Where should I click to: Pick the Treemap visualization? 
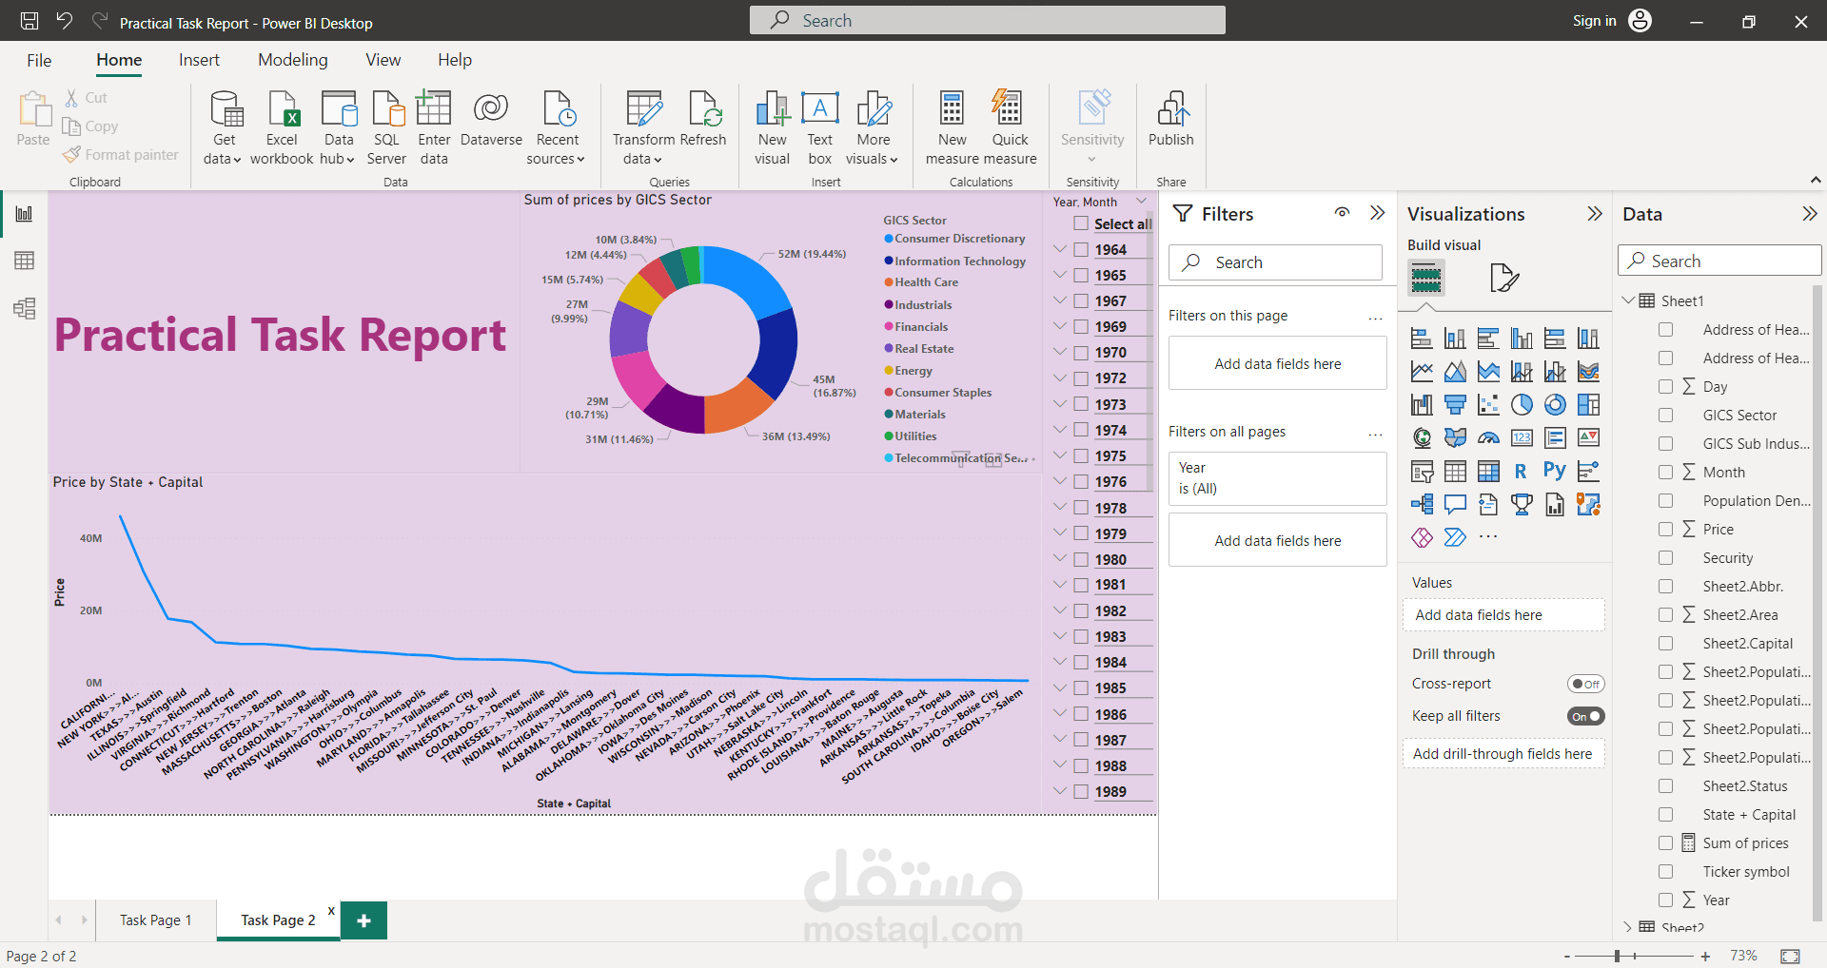pyautogui.click(x=1588, y=405)
